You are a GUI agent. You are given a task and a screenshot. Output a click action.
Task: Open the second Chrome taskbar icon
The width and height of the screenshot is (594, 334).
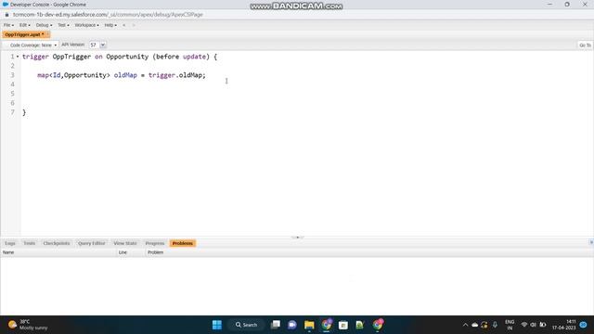tap(378, 325)
